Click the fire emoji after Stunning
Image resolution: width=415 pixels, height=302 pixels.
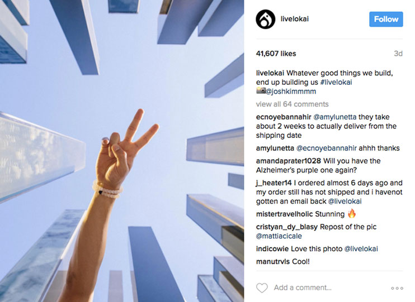[352, 213]
